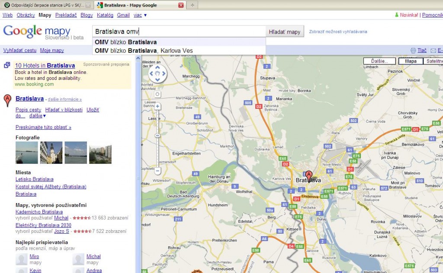Open Moje mapy link
The image size is (443, 273).
point(52,50)
